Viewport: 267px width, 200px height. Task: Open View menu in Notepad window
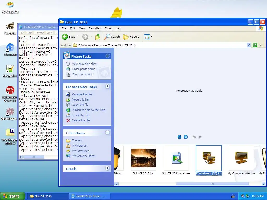coord(50,33)
